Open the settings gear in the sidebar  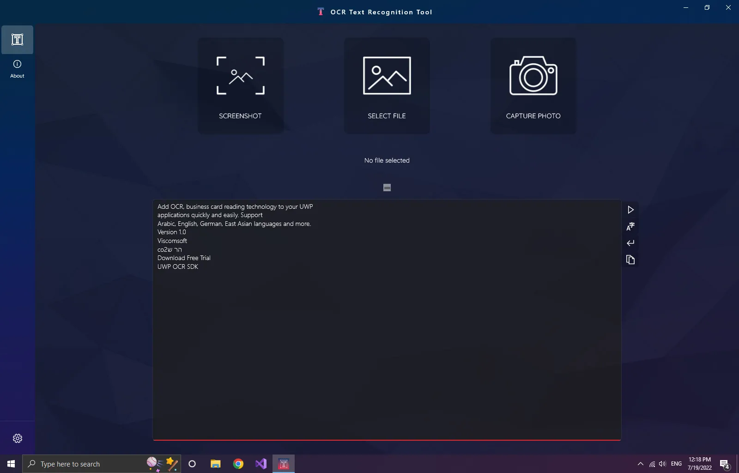pyautogui.click(x=18, y=438)
